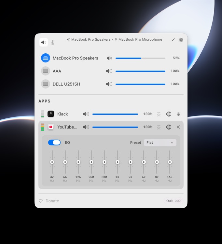Adjust the Klack volume slider

pos(115,114)
